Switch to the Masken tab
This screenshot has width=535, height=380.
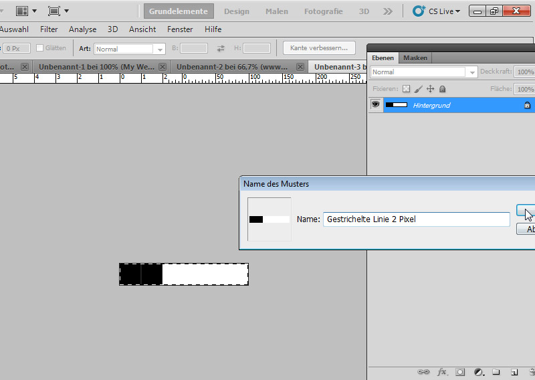(415, 58)
